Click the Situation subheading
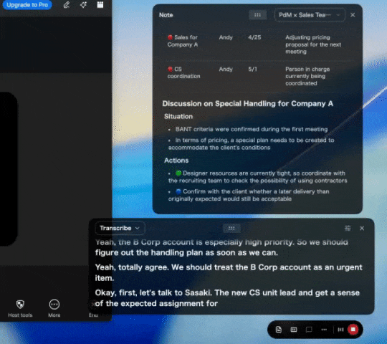 coord(178,117)
